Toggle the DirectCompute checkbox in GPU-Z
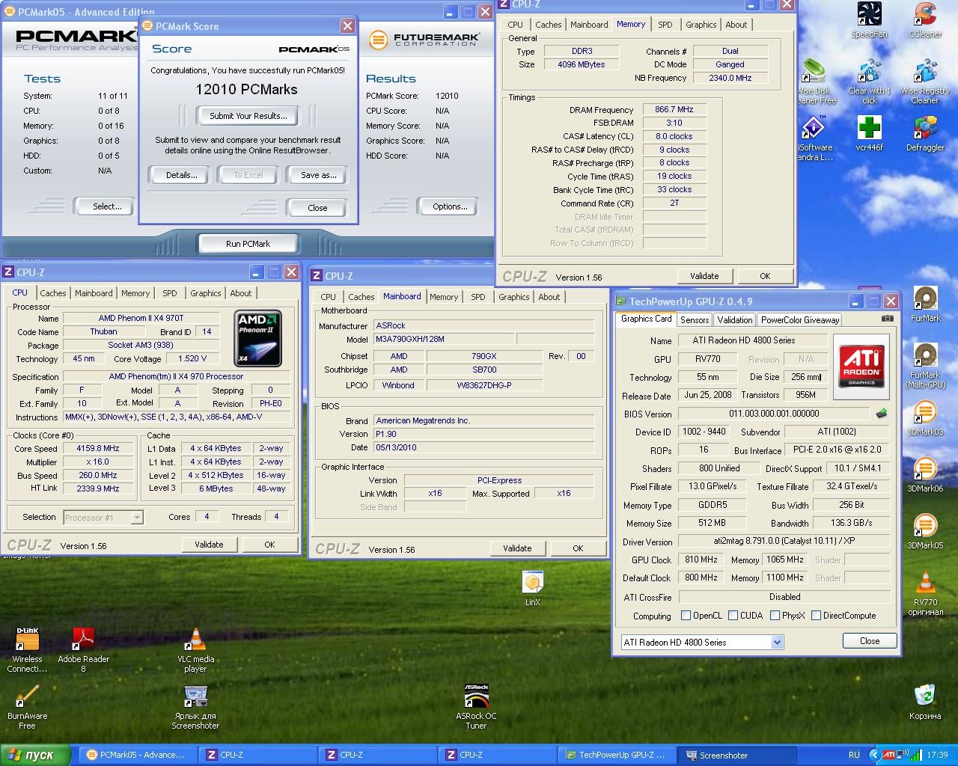The width and height of the screenshot is (958, 766). coord(817,616)
